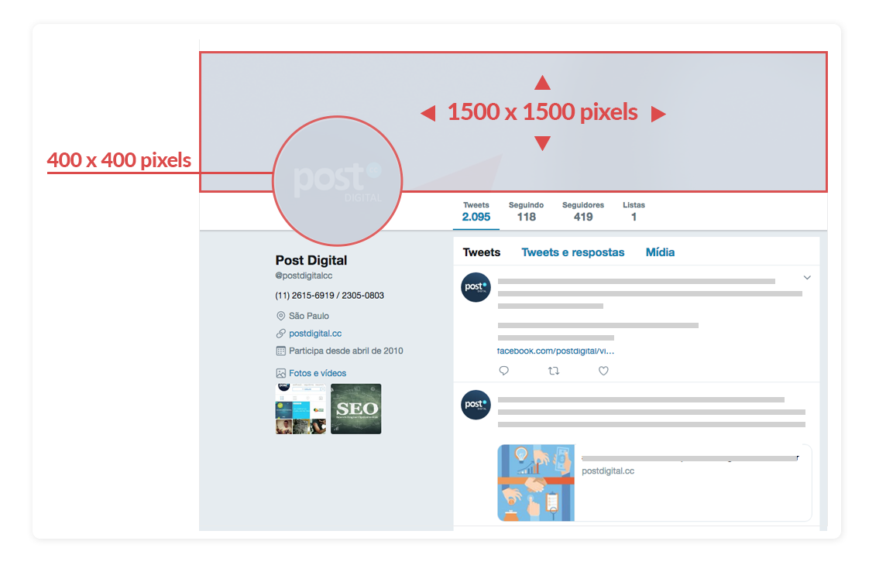This screenshot has height=565, width=886.
Task: Switch to the Tweets tab
Action: (x=482, y=252)
